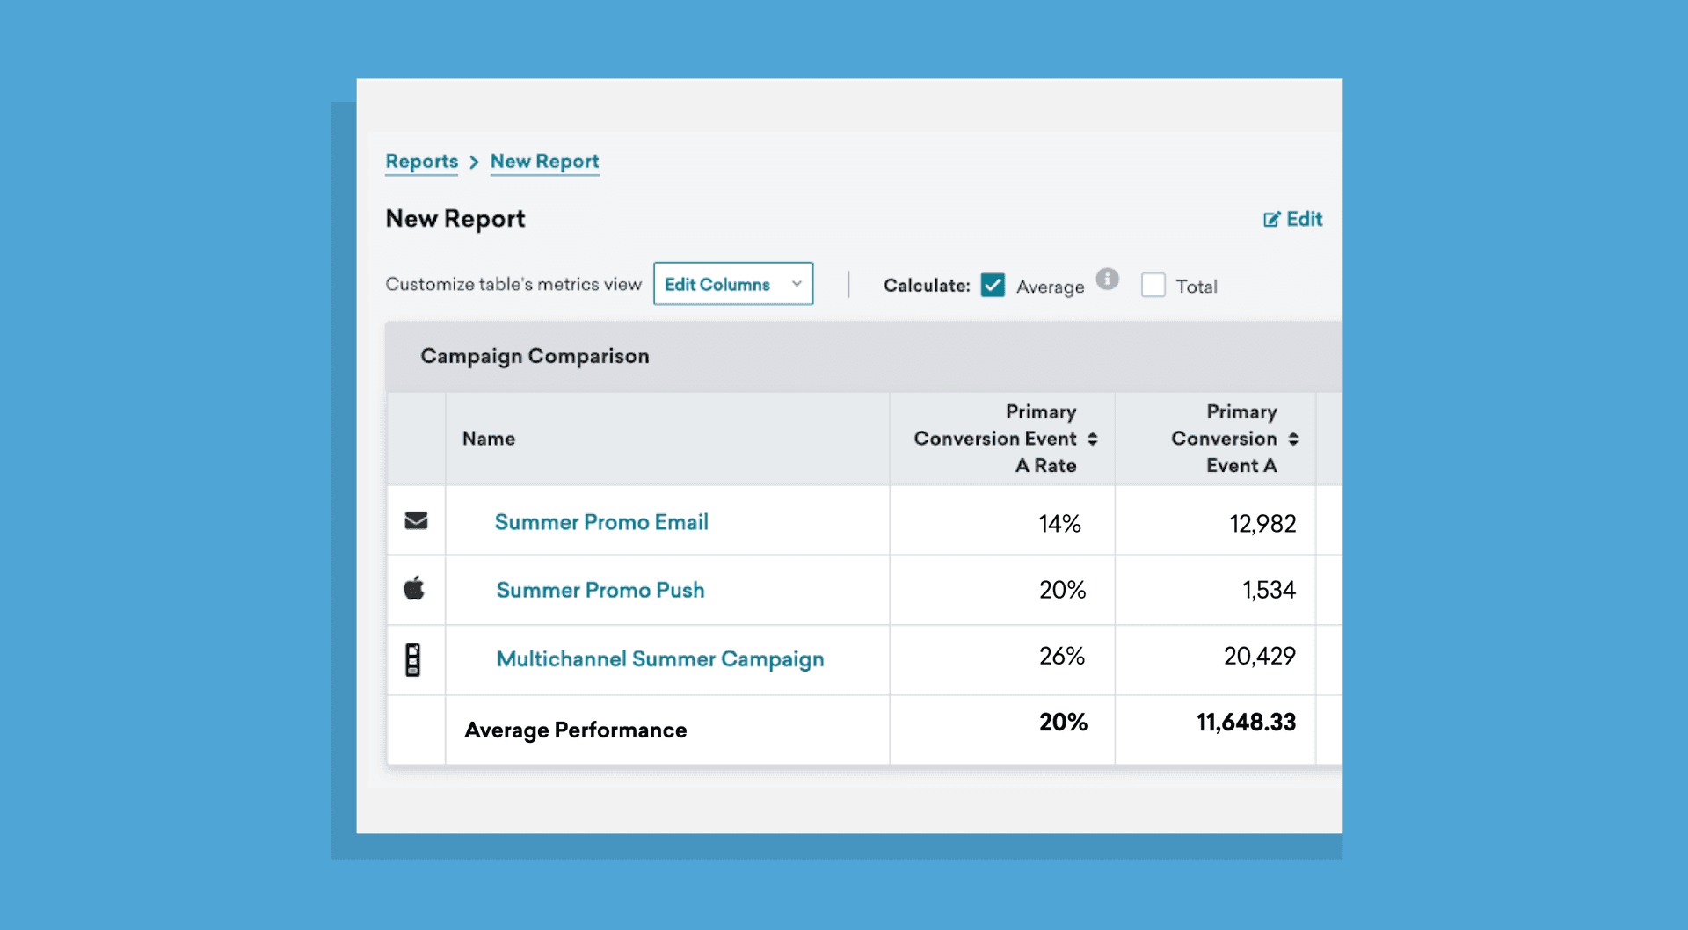This screenshot has height=930, width=1688.
Task: Select New Report in the breadcrumb trail
Action: click(544, 162)
